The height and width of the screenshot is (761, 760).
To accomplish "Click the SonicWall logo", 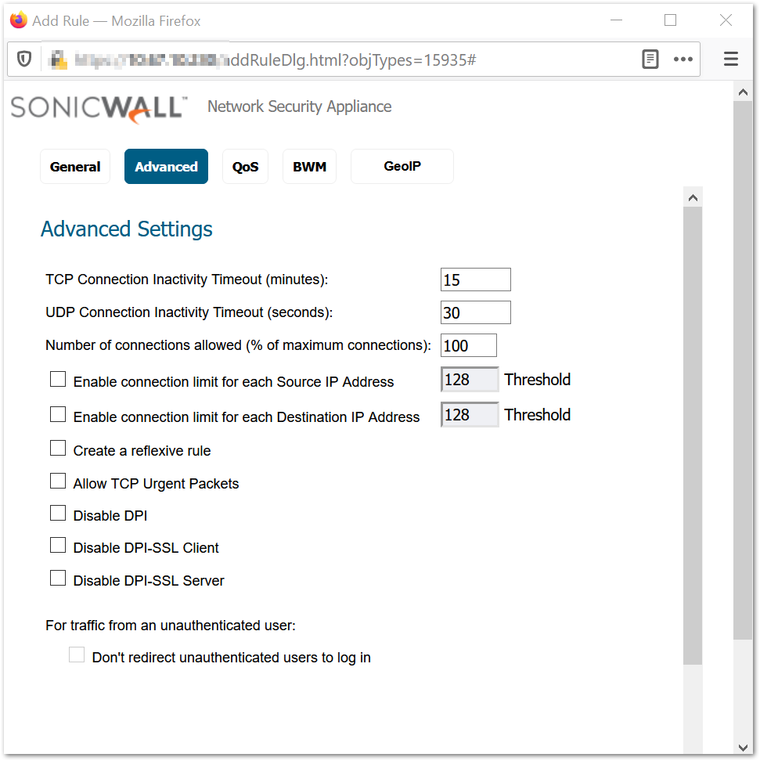I will (x=99, y=108).
